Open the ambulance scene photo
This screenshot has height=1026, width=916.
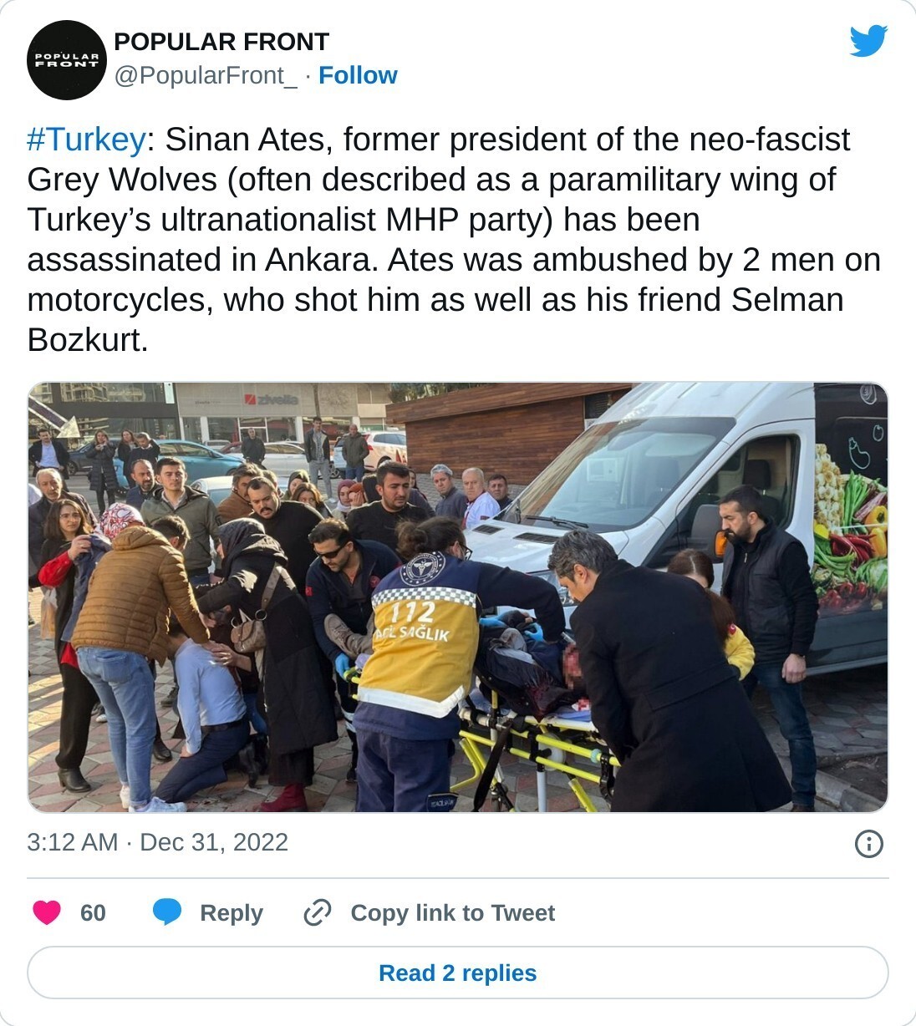[458, 597]
